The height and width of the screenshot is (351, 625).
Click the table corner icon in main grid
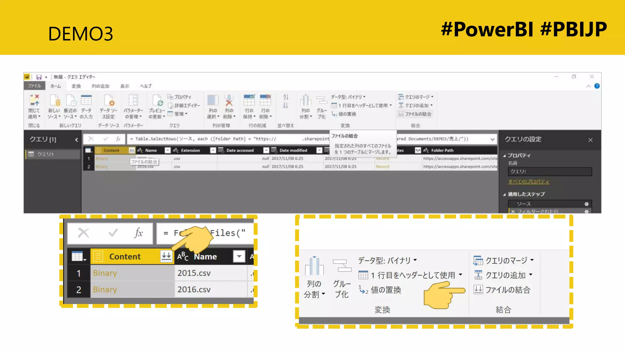coord(89,150)
